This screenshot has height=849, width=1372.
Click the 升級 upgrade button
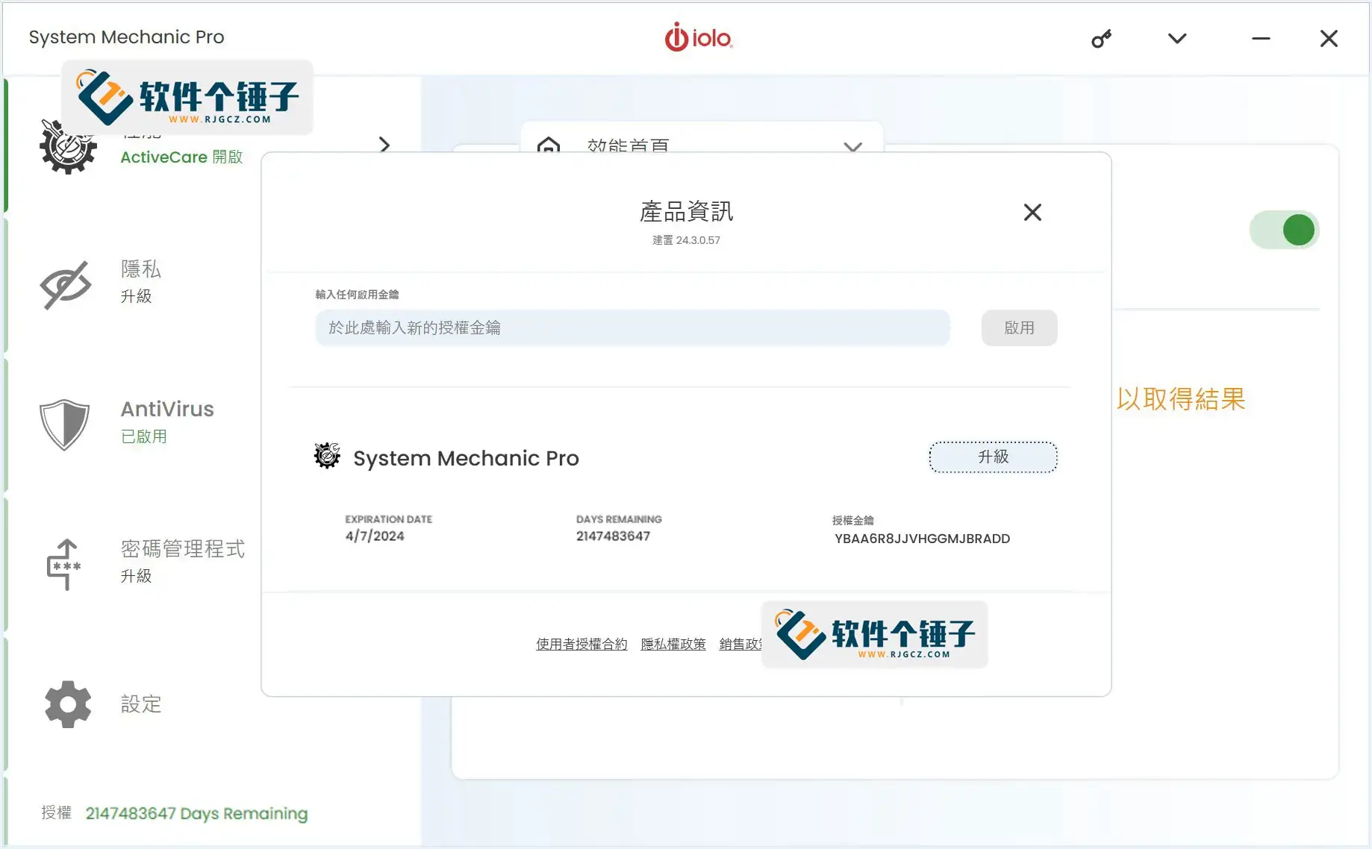coord(993,457)
